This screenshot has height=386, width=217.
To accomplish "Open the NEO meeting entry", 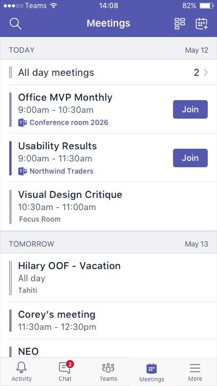I will [109, 348].
